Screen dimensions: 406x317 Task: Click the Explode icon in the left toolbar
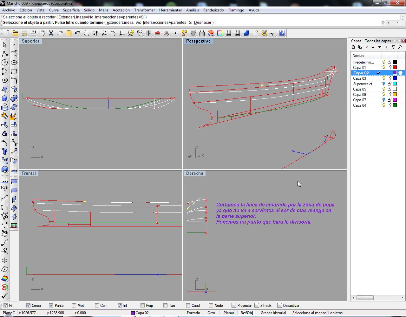pos(14,116)
